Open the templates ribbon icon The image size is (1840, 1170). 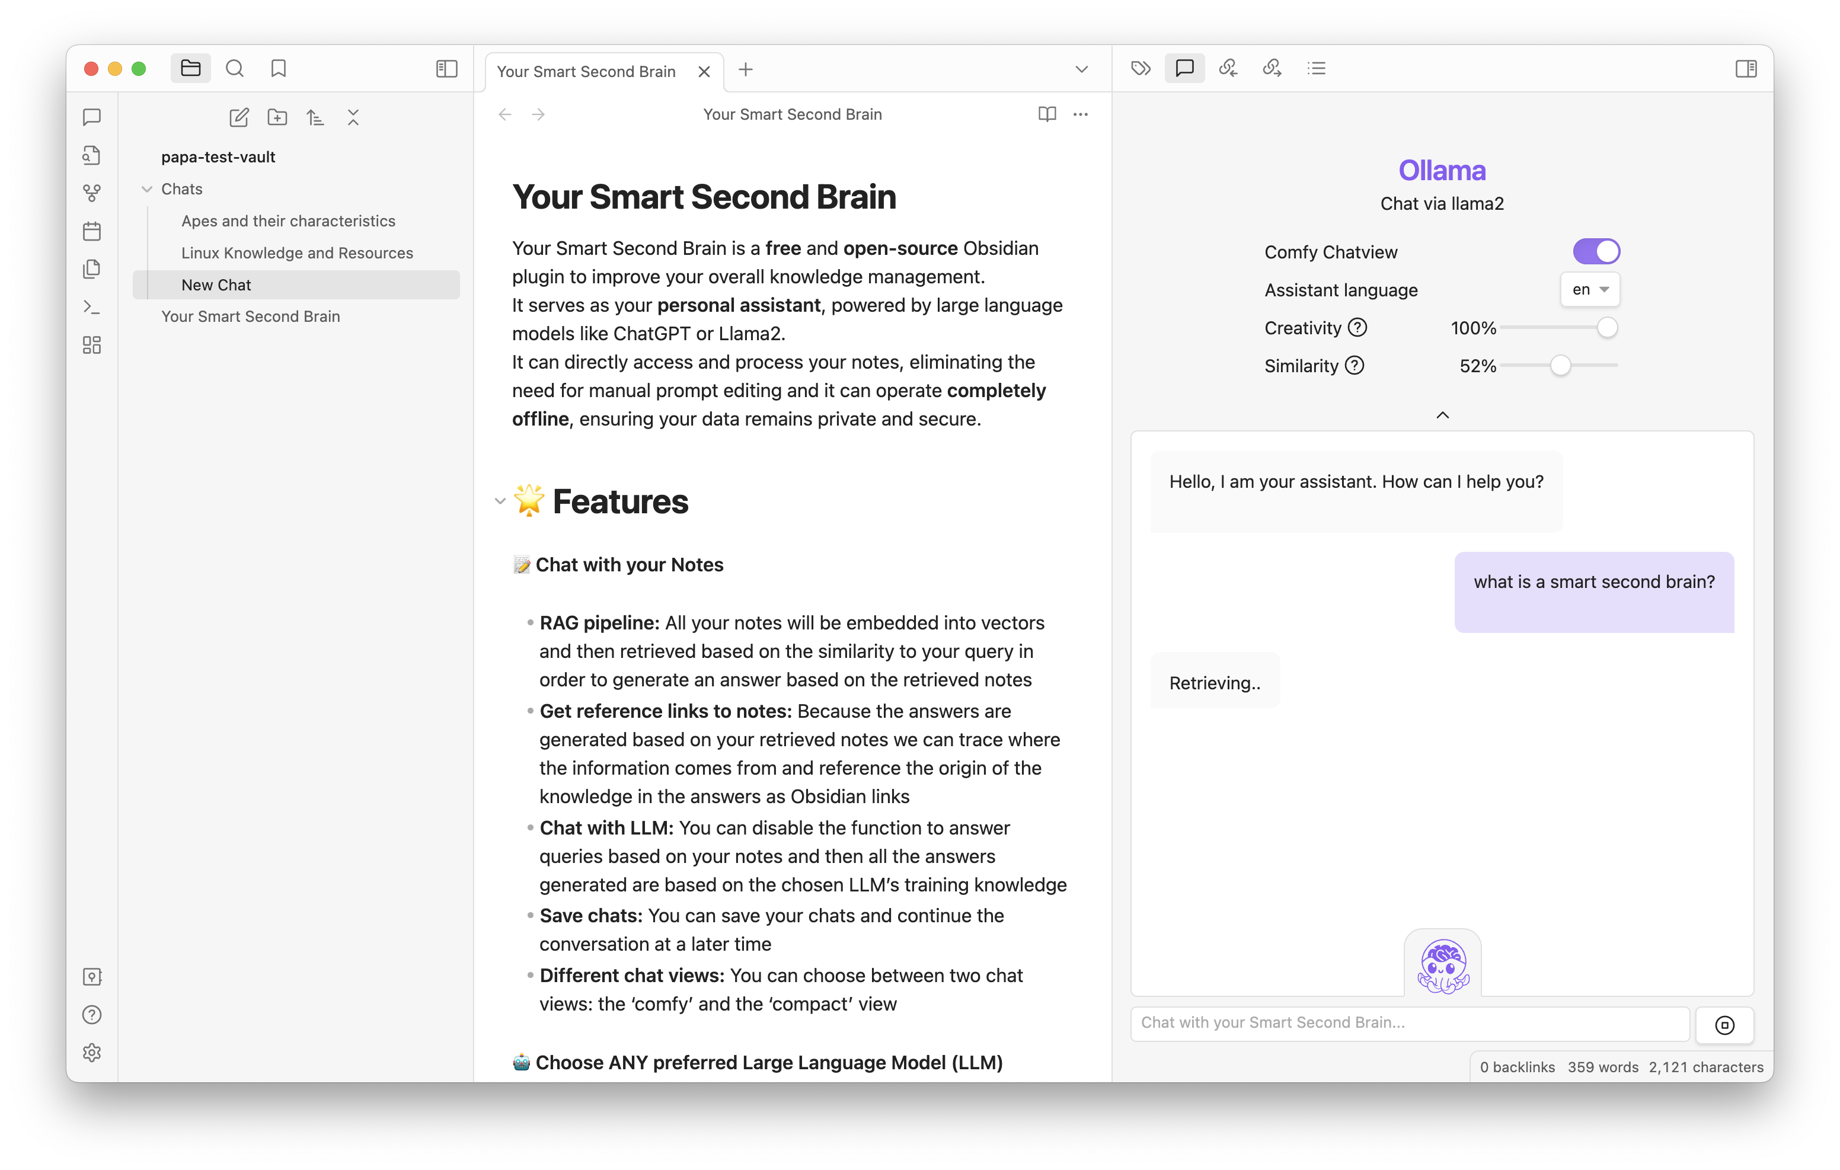92,269
